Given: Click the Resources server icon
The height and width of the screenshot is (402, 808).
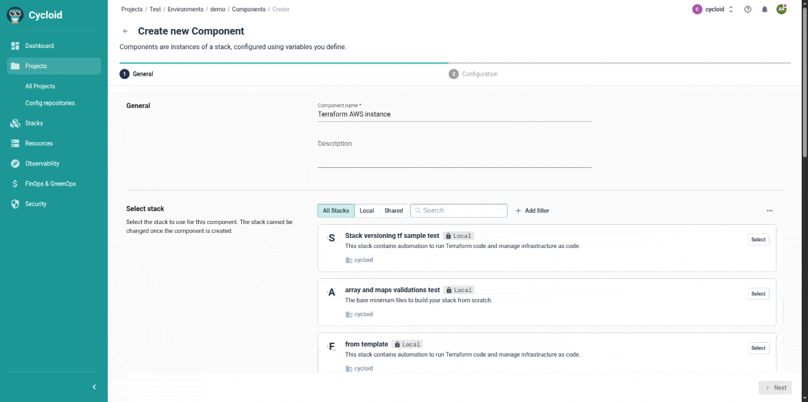Looking at the screenshot, I should (15, 144).
